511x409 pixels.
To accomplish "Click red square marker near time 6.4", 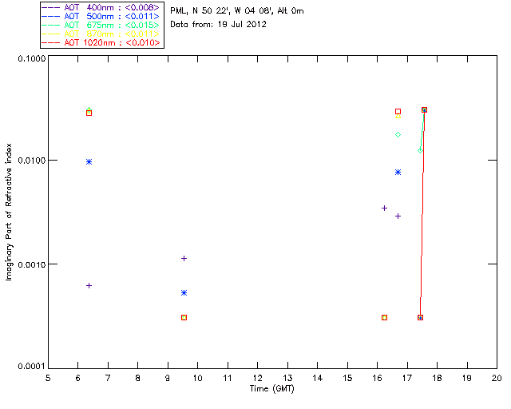I will [89, 113].
